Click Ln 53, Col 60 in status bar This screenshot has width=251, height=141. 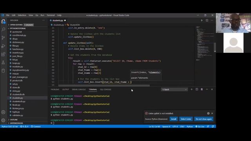(x=154, y=127)
